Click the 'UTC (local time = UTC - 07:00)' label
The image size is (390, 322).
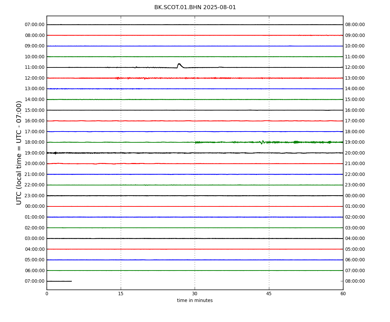(19, 153)
